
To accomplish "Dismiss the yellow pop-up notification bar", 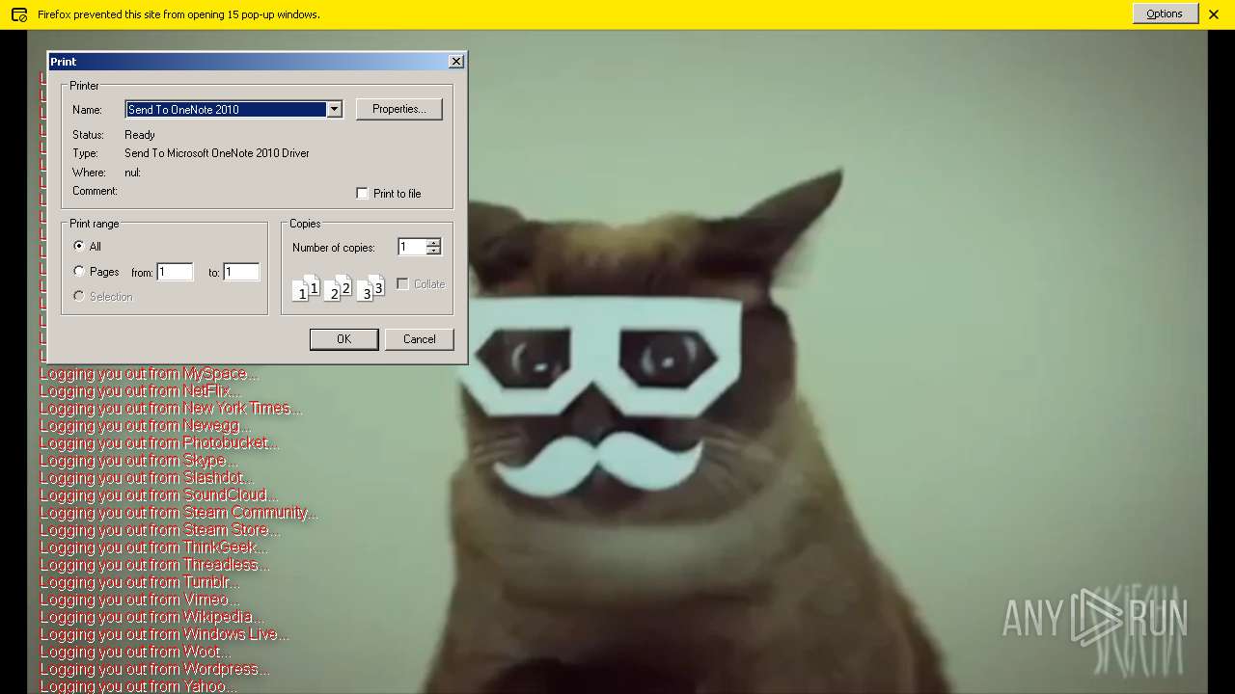I will [1214, 14].
